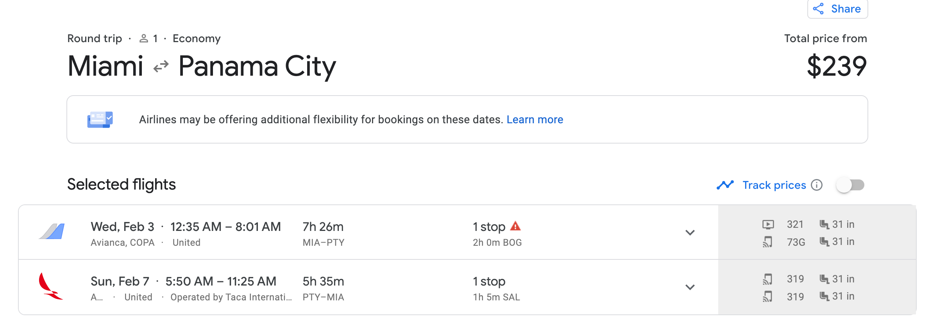Screen dimensions: 930x330
Task: Click the 2h 0m BOG layover text
Action: pos(497,243)
